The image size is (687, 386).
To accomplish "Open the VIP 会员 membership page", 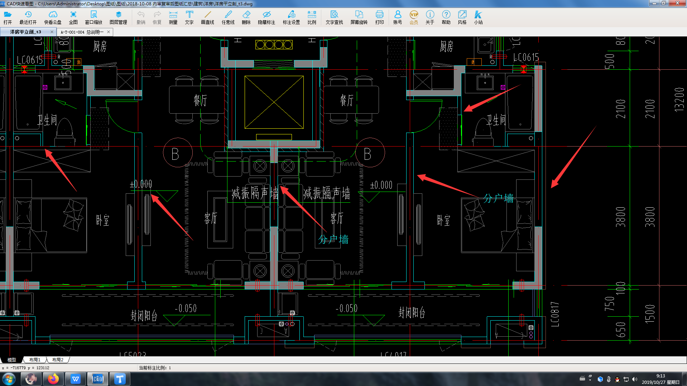I will (x=414, y=18).
